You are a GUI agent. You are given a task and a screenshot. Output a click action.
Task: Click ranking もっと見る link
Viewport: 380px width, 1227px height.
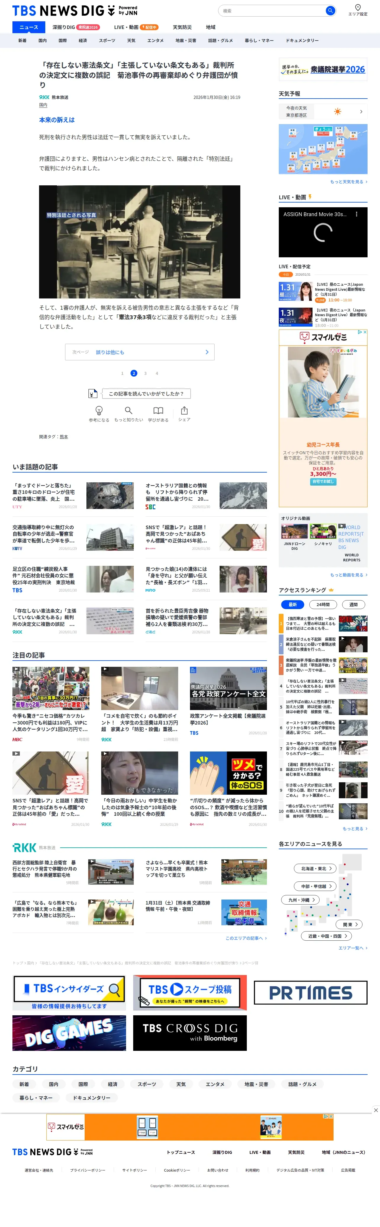coord(355,828)
